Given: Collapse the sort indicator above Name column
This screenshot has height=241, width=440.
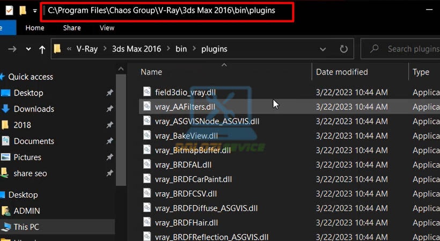Looking at the screenshot, I should (x=224, y=65).
